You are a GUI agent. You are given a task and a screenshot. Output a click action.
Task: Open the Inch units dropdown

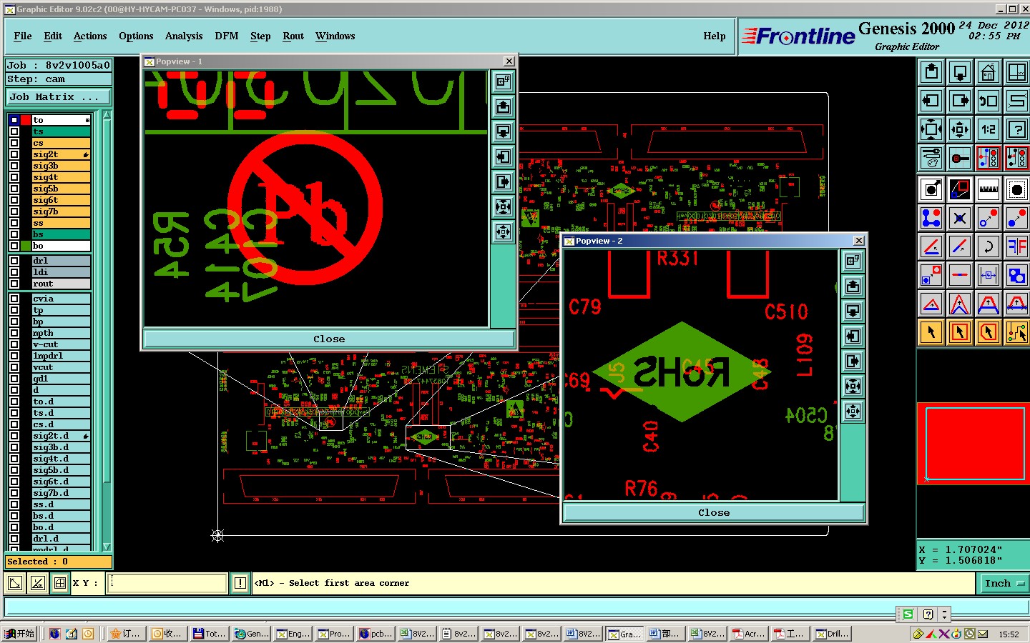(1004, 583)
